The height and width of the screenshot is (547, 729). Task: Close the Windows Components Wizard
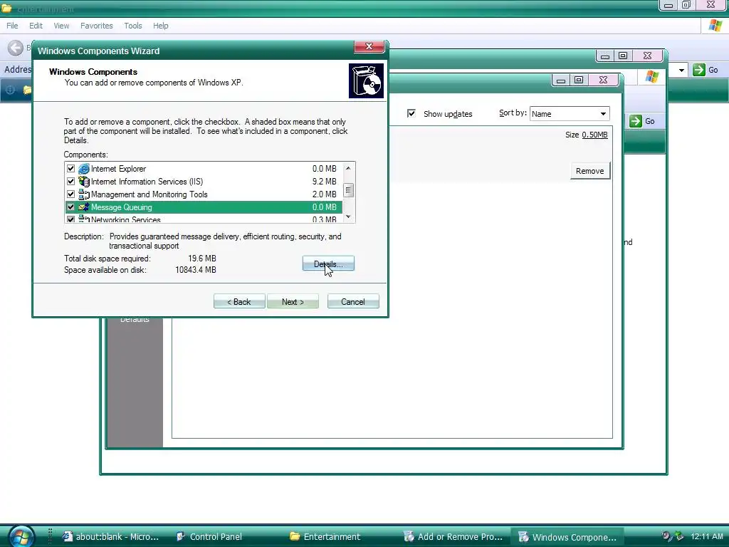pyautogui.click(x=369, y=46)
